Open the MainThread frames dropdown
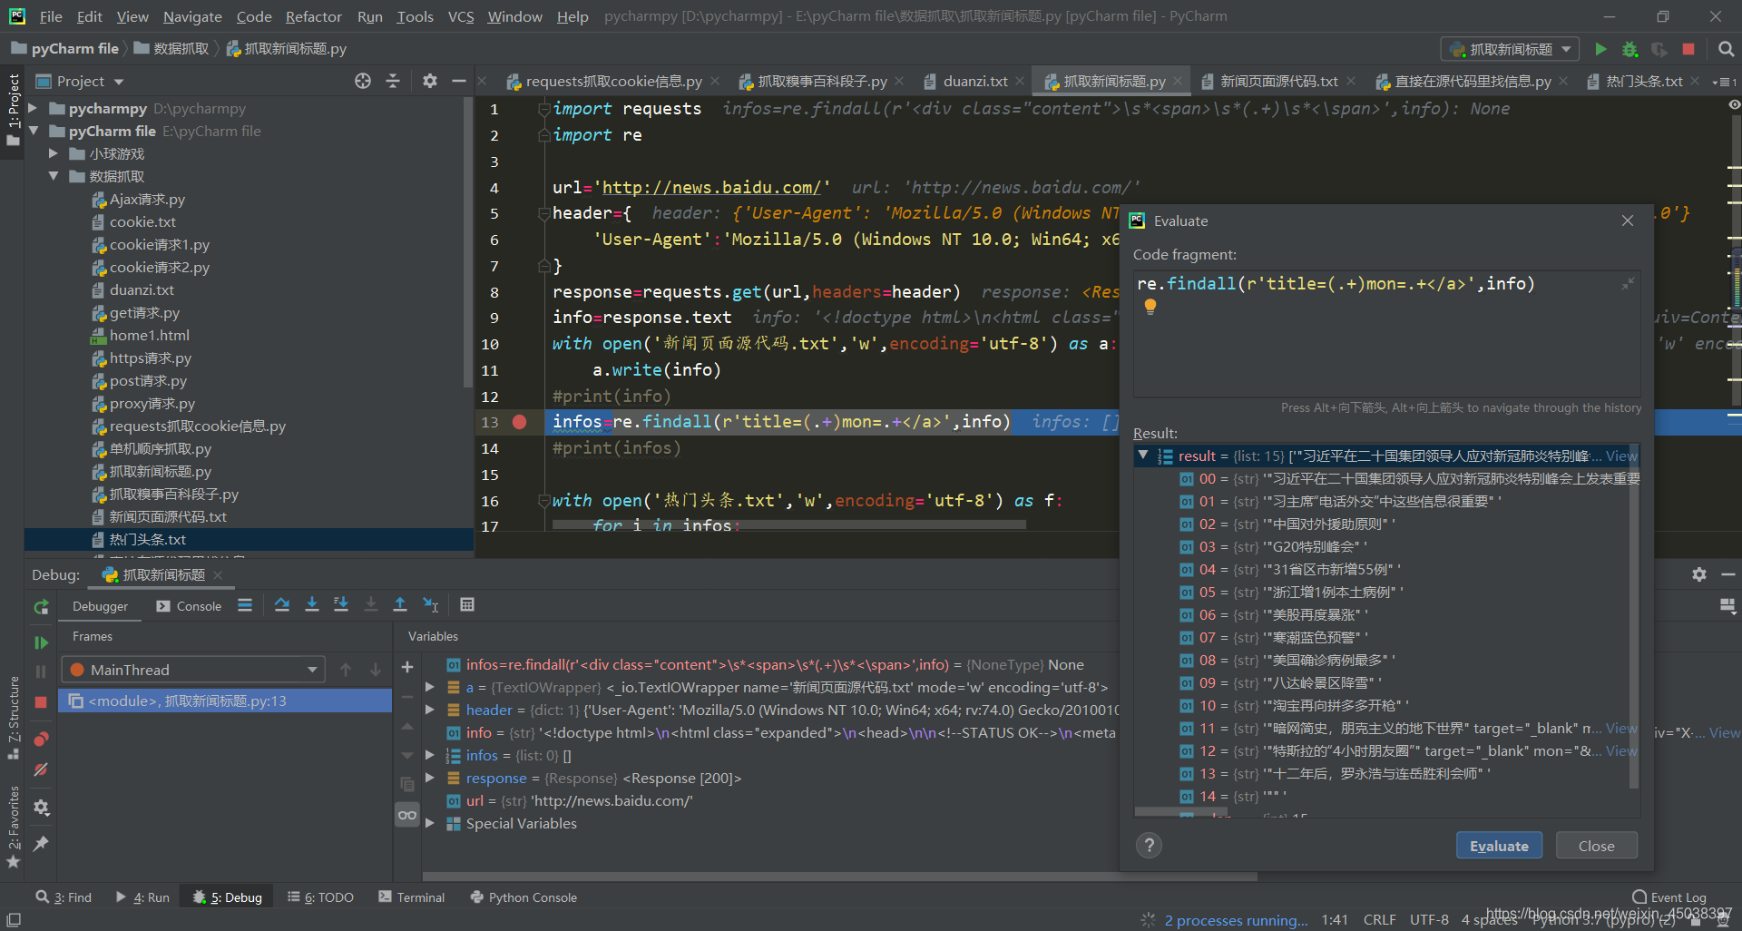Image resolution: width=1742 pixels, height=931 pixels. [x=311, y=670]
